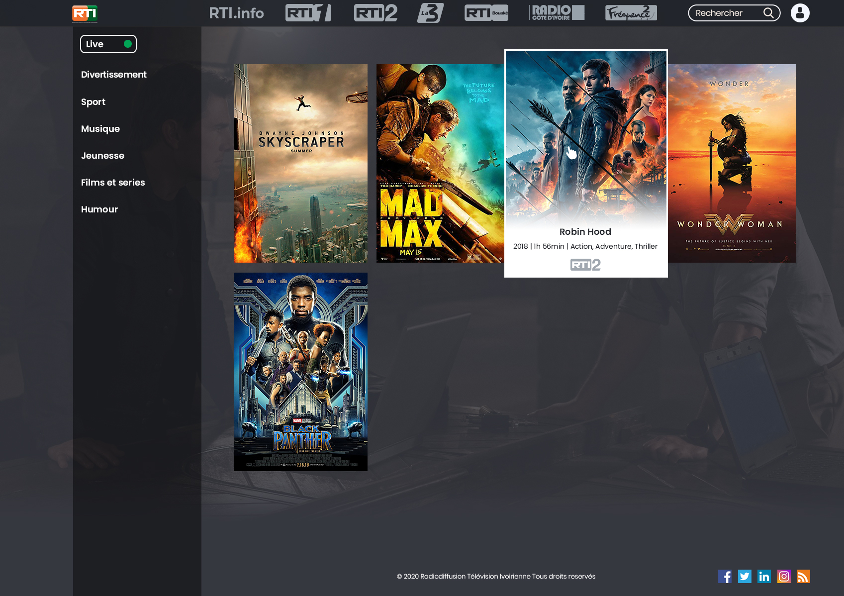The height and width of the screenshot is (596, 844).
Task: Open the RTI Bouaké station
Action: pos(485,13)
